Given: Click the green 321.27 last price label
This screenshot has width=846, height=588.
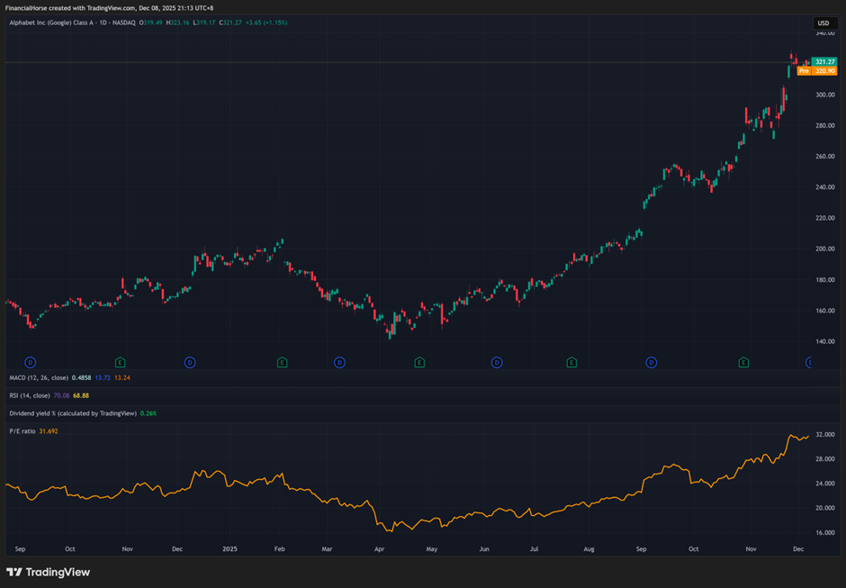Looking at the screenshot, I should [x=824, y=61].
